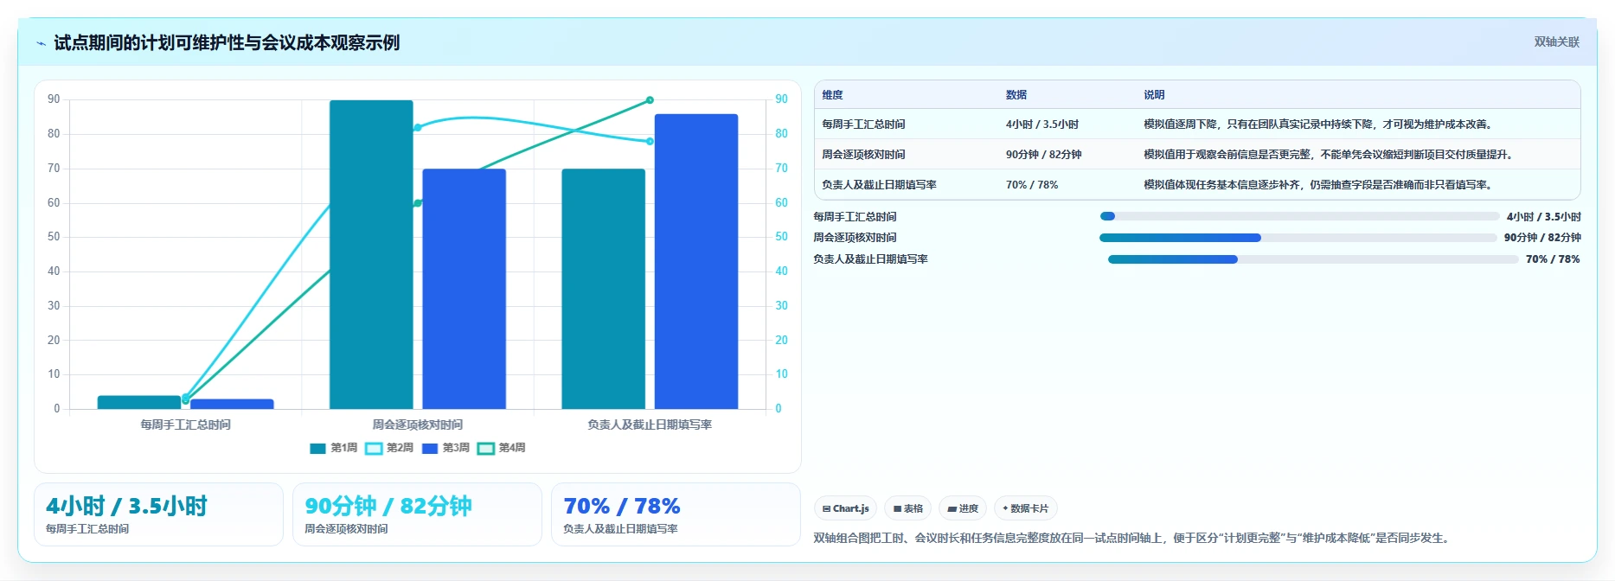Click the 第4周 line point at value 90
The height and width of the screenshot is (581, 1615).
650,100
